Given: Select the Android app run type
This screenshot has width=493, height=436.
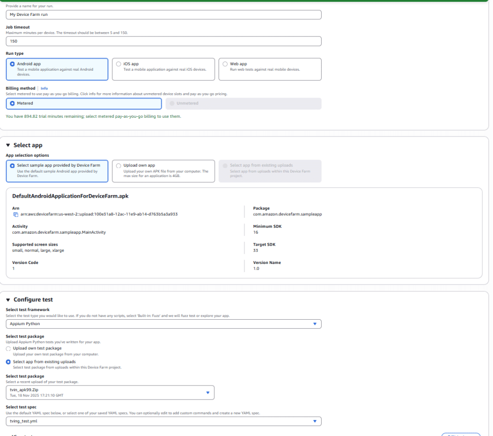Looking at the screenshot, I should tap(13, 64).
